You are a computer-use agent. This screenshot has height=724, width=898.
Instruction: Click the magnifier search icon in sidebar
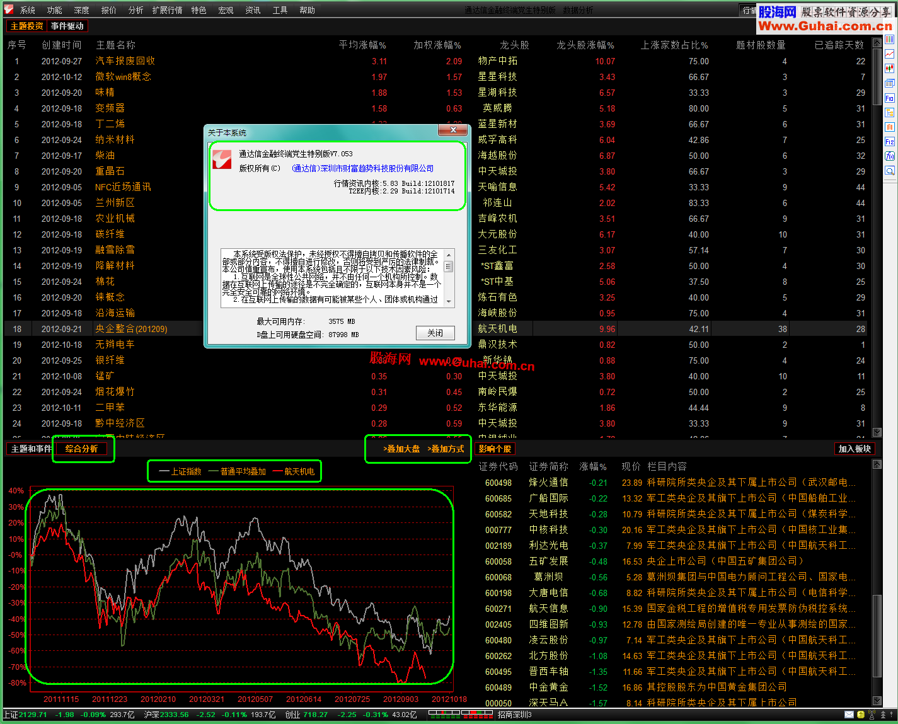point(889,171)
